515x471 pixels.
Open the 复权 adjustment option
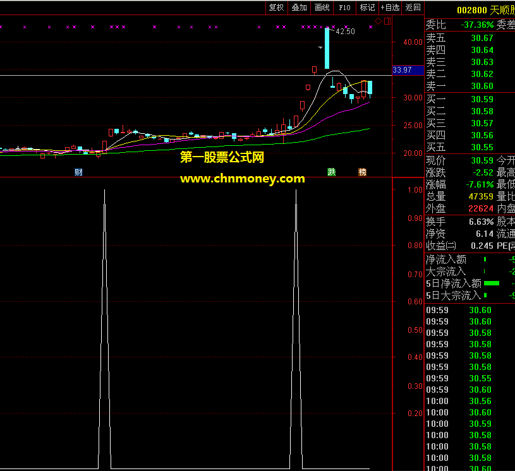(276, 8)
